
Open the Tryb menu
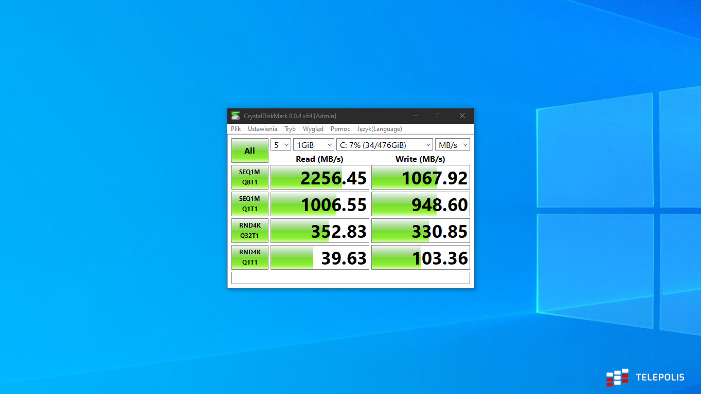coord(290,129)
